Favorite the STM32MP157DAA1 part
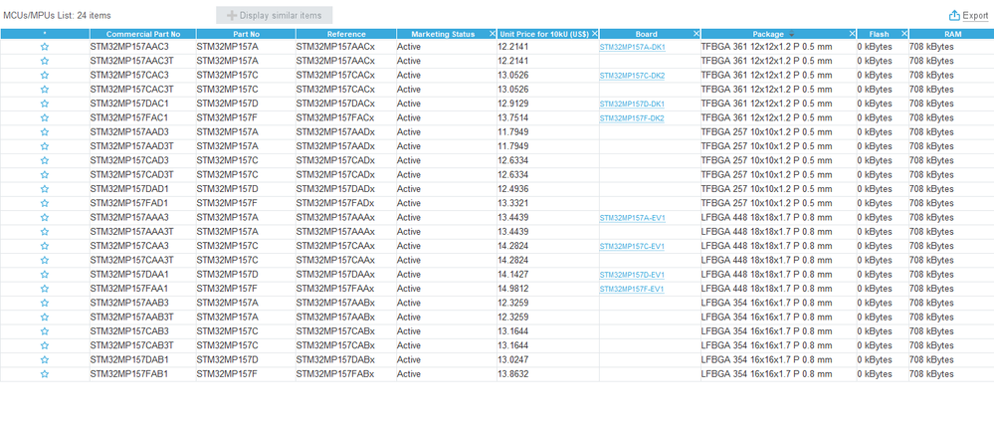 click(45, 275)
